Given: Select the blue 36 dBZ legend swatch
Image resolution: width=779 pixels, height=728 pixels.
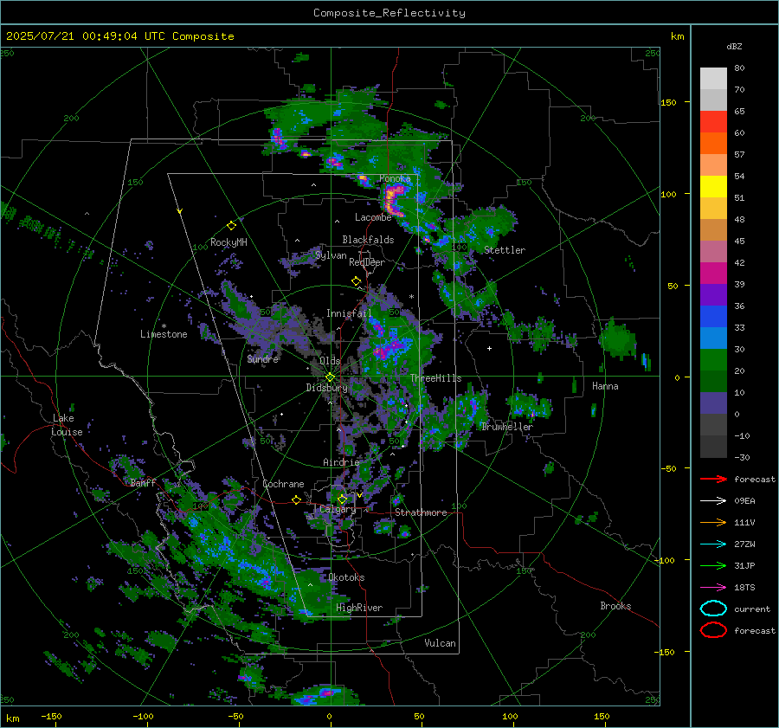Looking at the screenshot, I should (x=713, y=316).
